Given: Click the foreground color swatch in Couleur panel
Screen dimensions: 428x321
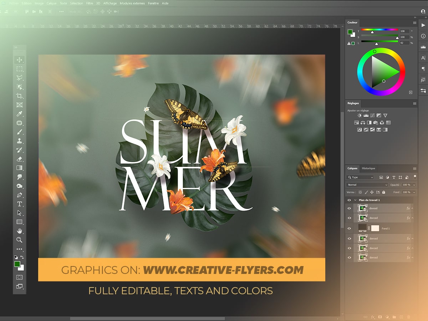Looking at the screenshot, I should (350, 32).
